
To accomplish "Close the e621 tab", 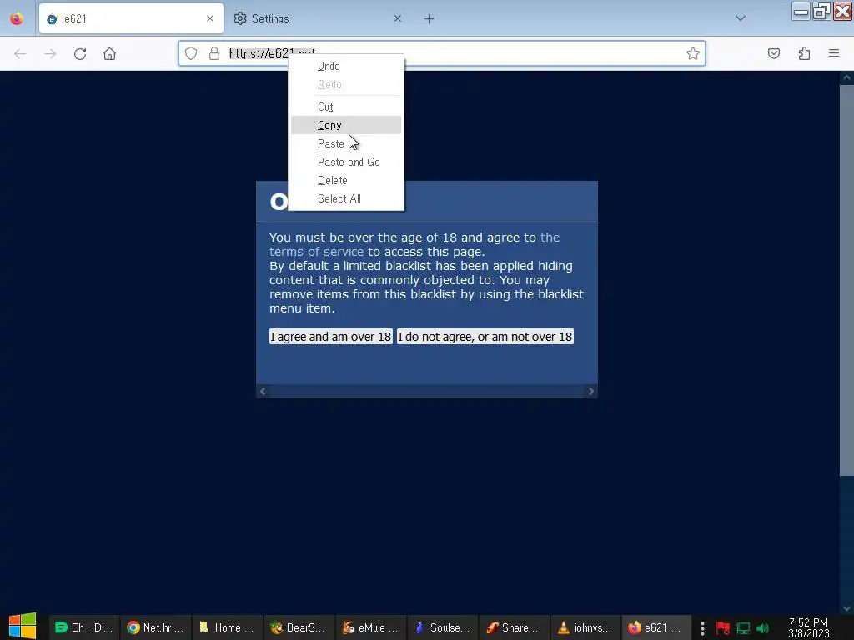I will [210, 18].
